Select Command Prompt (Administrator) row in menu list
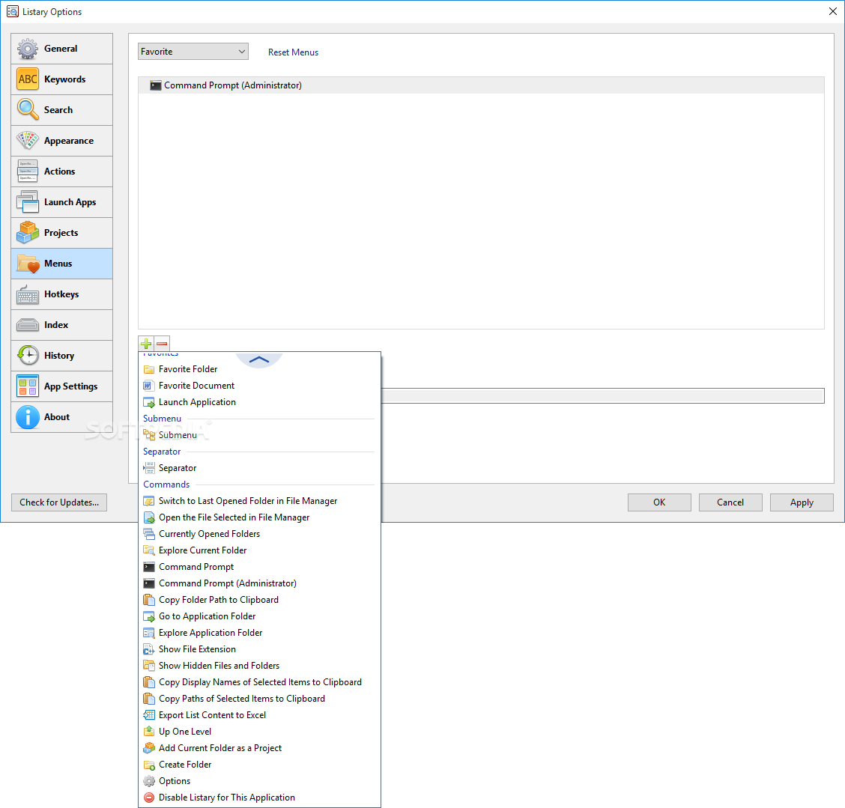Screen dimensions: 845x808 coord(481,85)
